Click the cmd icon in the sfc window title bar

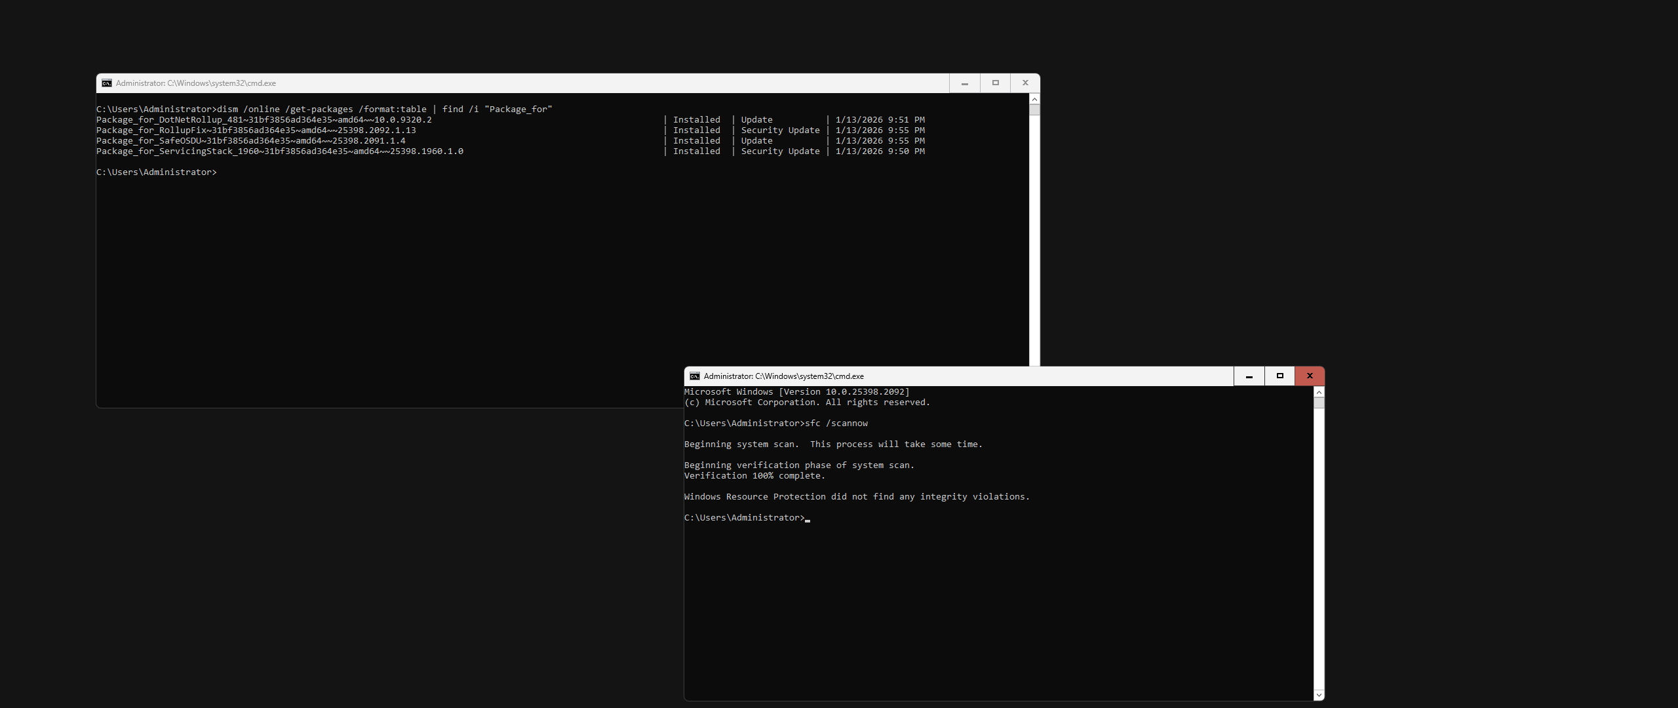pyautogui.click(x=694, y=376)
